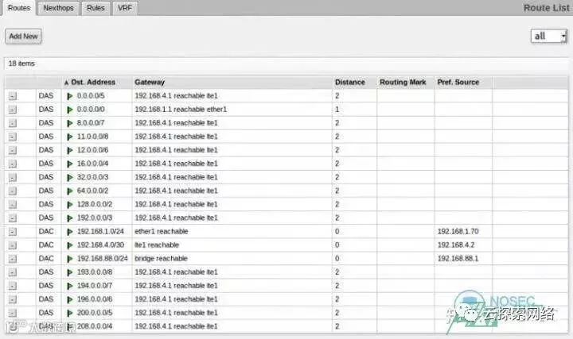Click the Pref. Source column header
This screenshot has width=573, height=339.
pos(458,83)
